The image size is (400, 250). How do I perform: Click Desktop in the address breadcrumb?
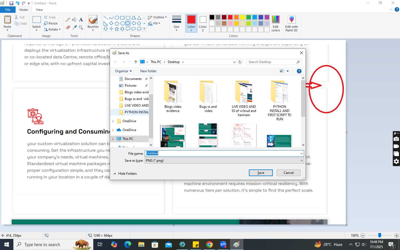(x=174, y=62)
